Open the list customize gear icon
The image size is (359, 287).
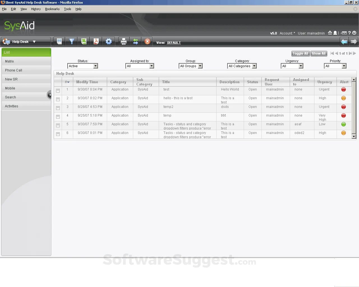[x=109, y=41]
